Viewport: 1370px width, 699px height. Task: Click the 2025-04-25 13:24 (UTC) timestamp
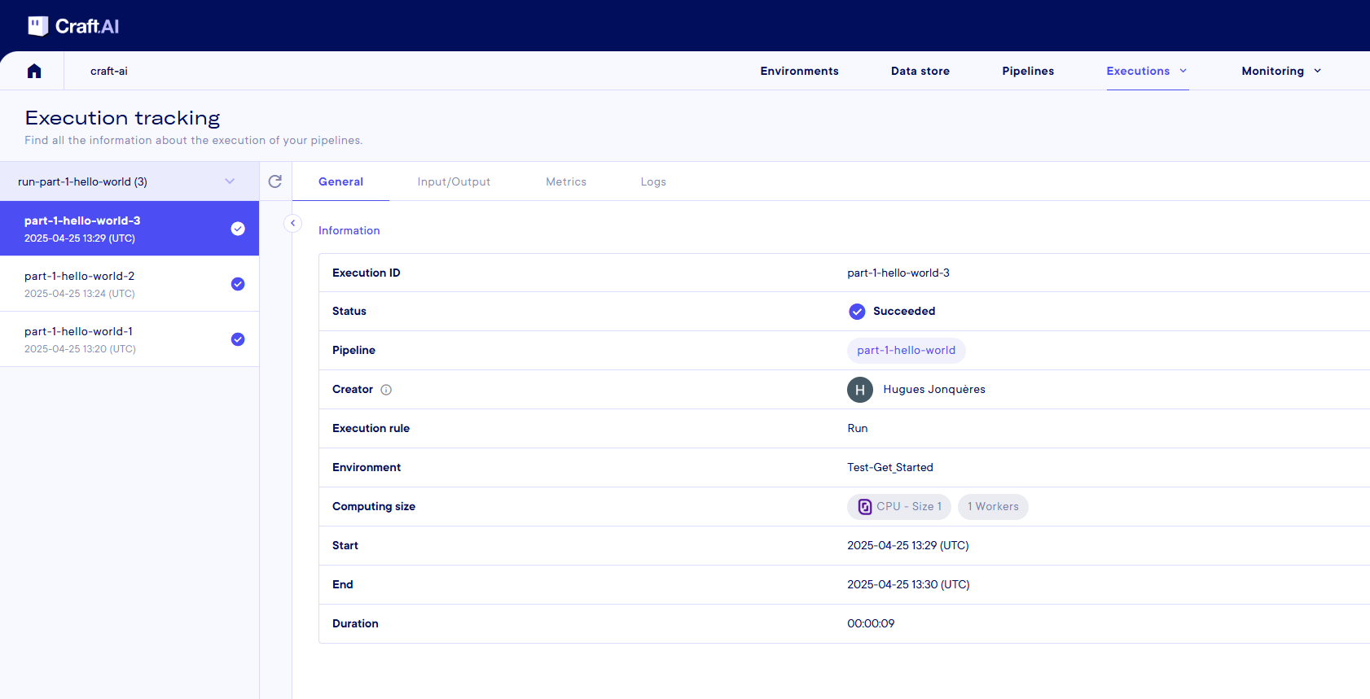[80, 294]
